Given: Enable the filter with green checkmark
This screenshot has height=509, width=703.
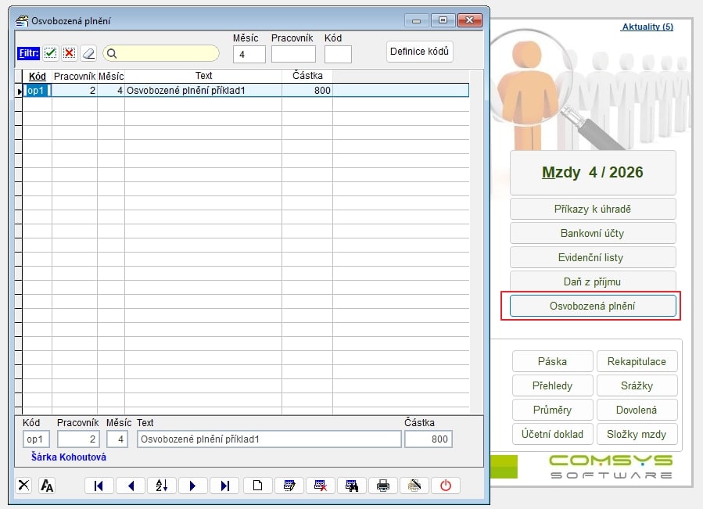Looking at the screenshot, I should coord(50,53).
